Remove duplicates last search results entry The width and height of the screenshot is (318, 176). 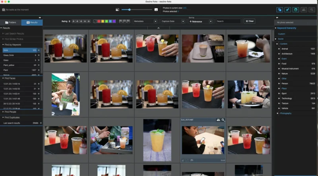41,123
